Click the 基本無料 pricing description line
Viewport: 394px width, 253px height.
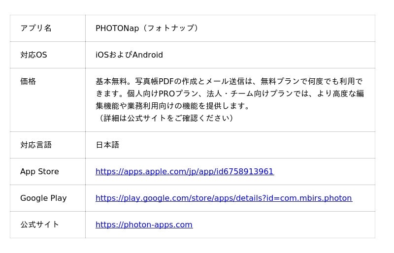(229, 81)
